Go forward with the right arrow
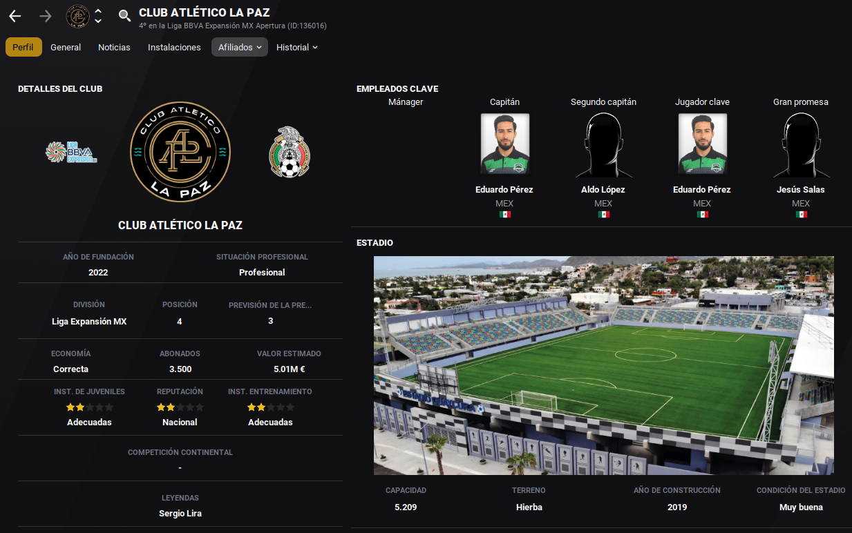This screenshot has width=852, height=533. tap(46, 16)
